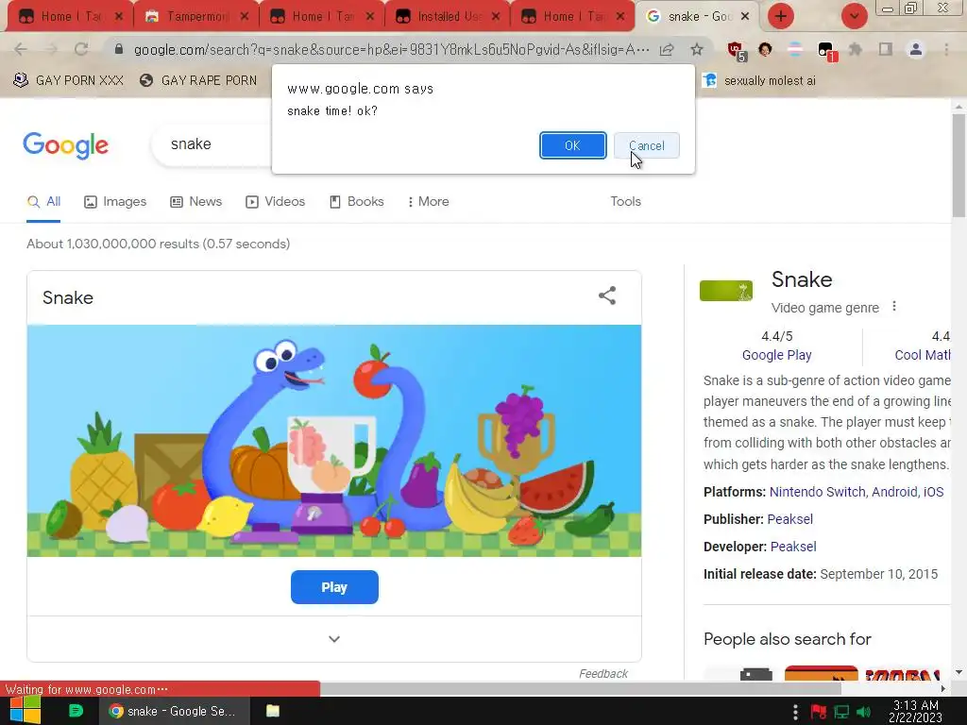Close the snake - Google tab

745,17
